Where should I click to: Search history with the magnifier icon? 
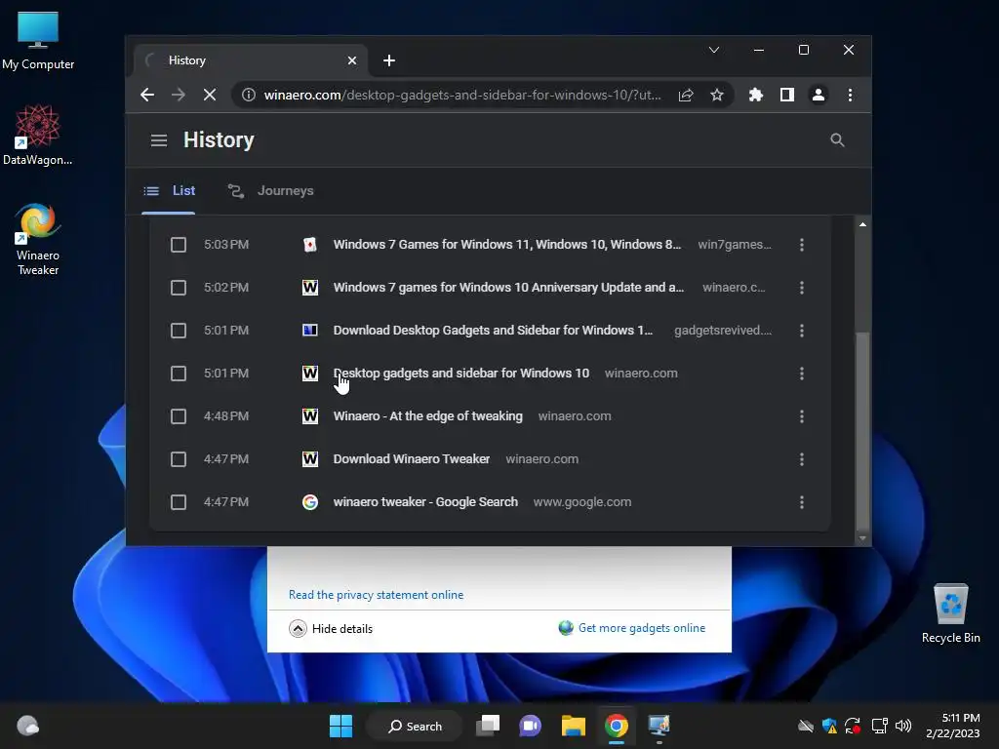[x=837, y=140]
